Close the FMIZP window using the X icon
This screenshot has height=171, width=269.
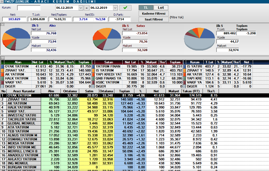2,2
